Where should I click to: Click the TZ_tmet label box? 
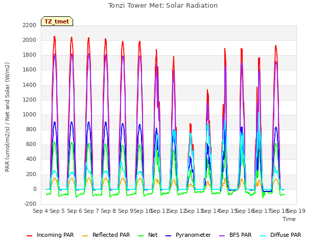click(x=57, y=21)
